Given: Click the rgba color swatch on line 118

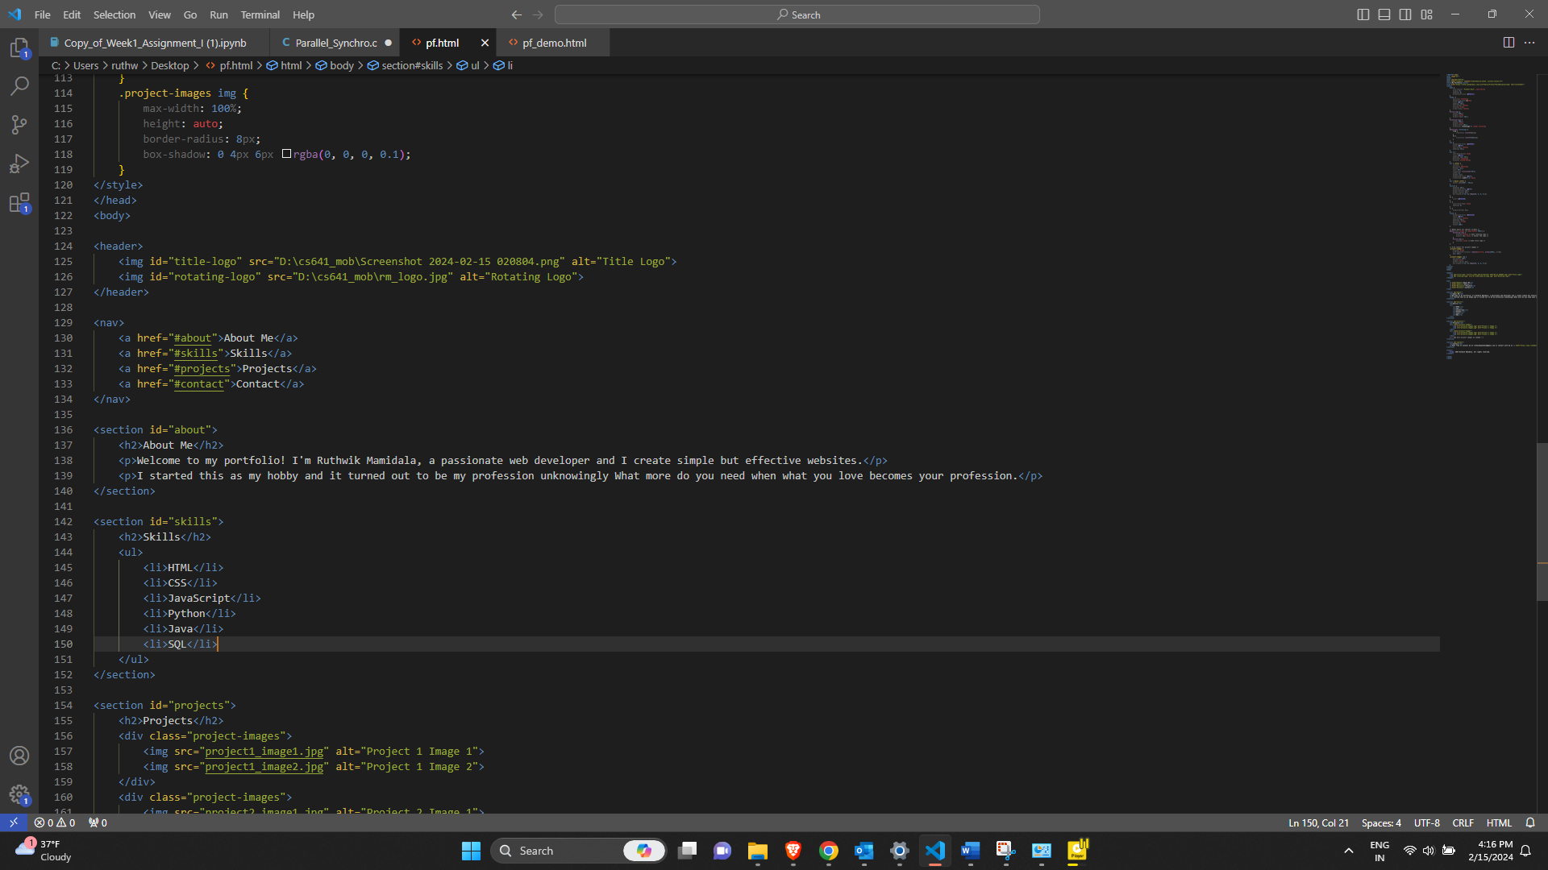Looking at the screenshot, I should click(286, 154).
